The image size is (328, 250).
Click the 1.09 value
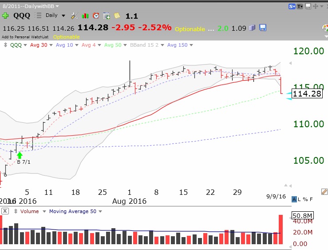(239, 28)
